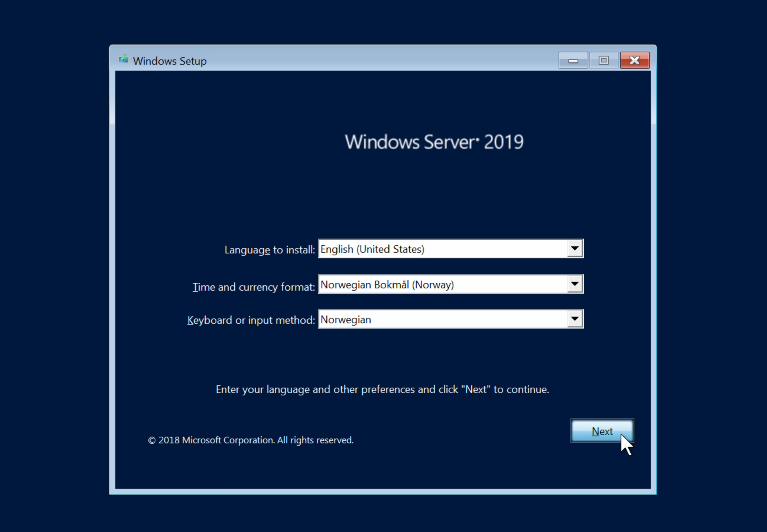Click the "Windows Setup" title text
This screenshot has width=767, height=532.
[170, 61]
